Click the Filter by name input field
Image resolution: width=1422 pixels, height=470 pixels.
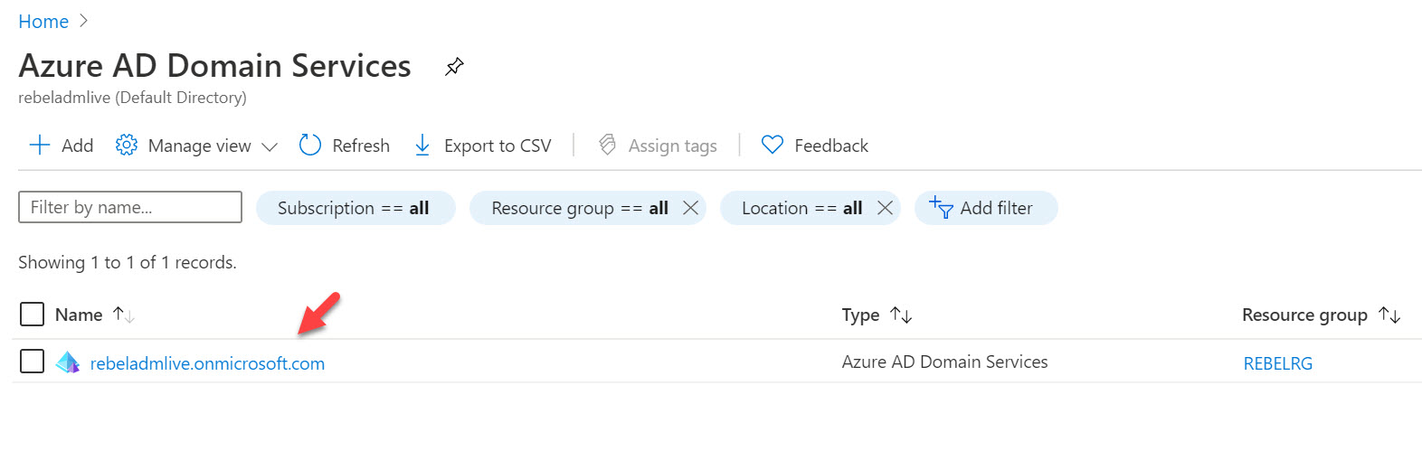coord(130,207)
